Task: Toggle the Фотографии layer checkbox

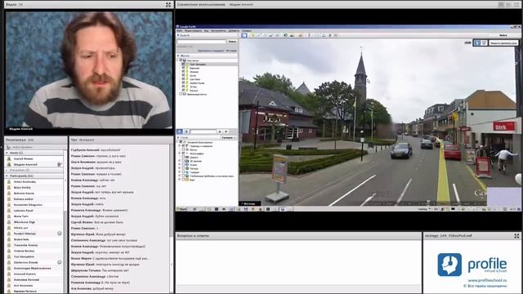Action: tap(183, 154)
